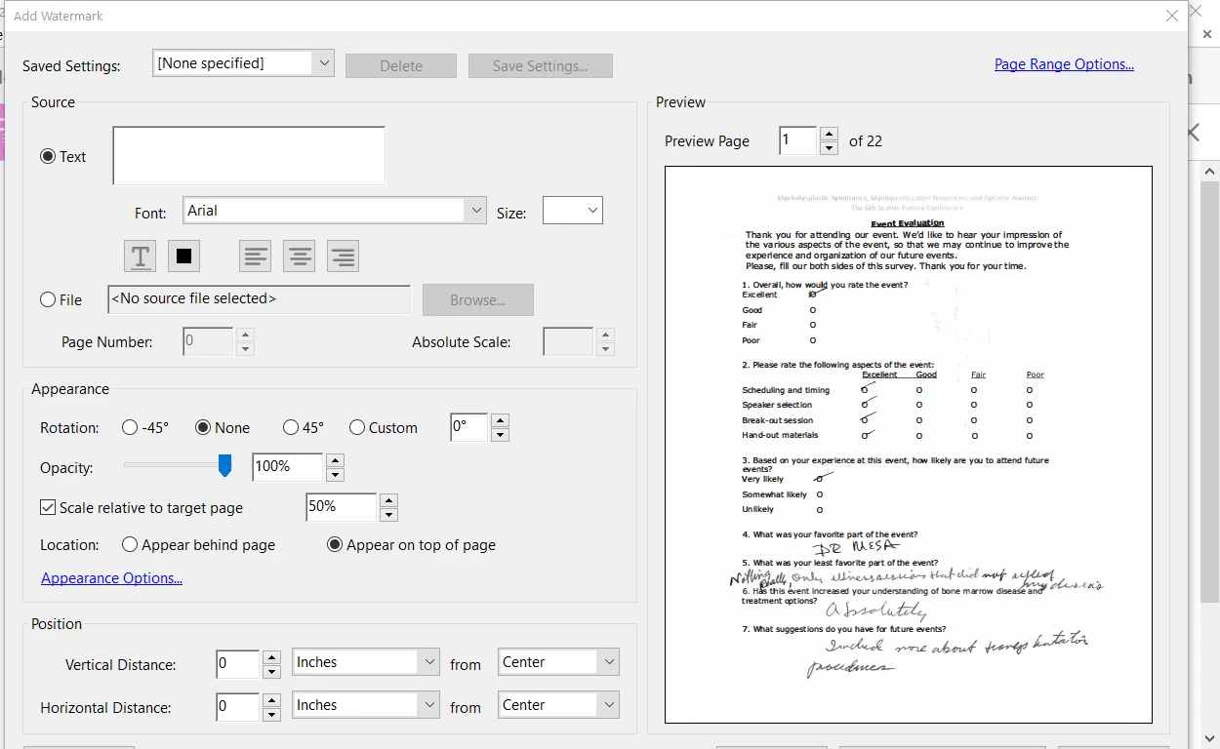Center align watermark text

coord(299,256)
